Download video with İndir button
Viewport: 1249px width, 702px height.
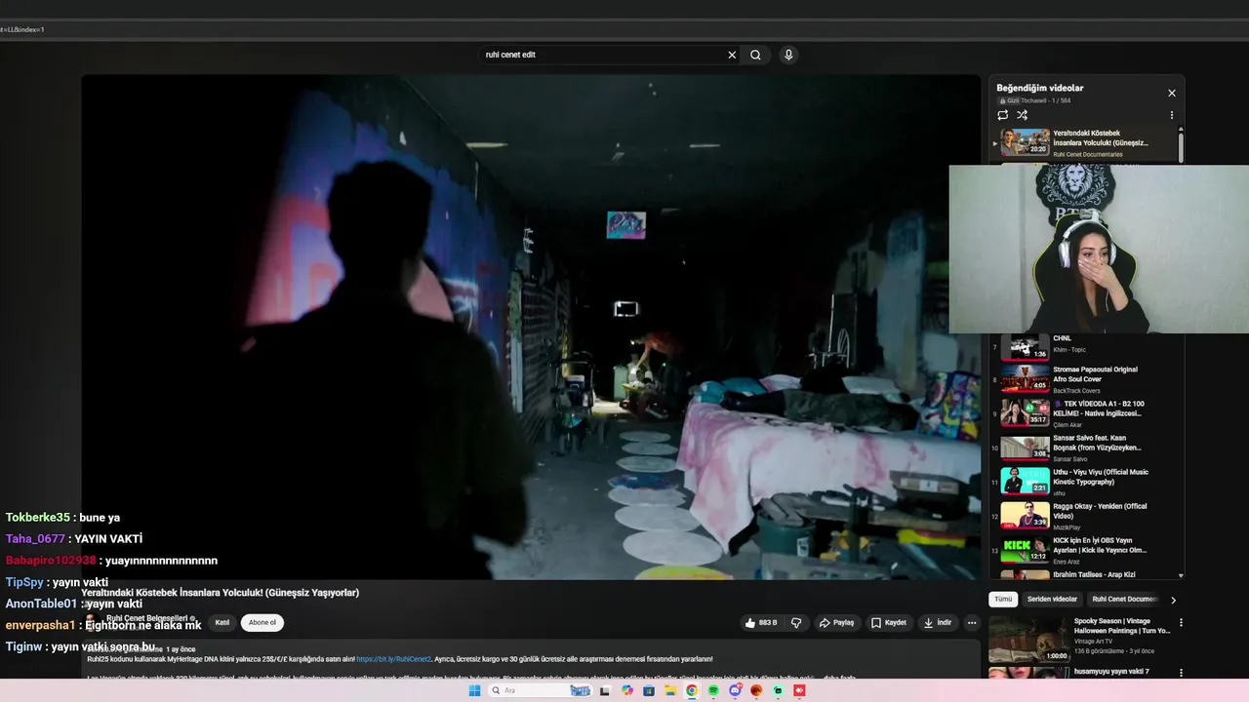pyautogui.click(x=938, y=623)
